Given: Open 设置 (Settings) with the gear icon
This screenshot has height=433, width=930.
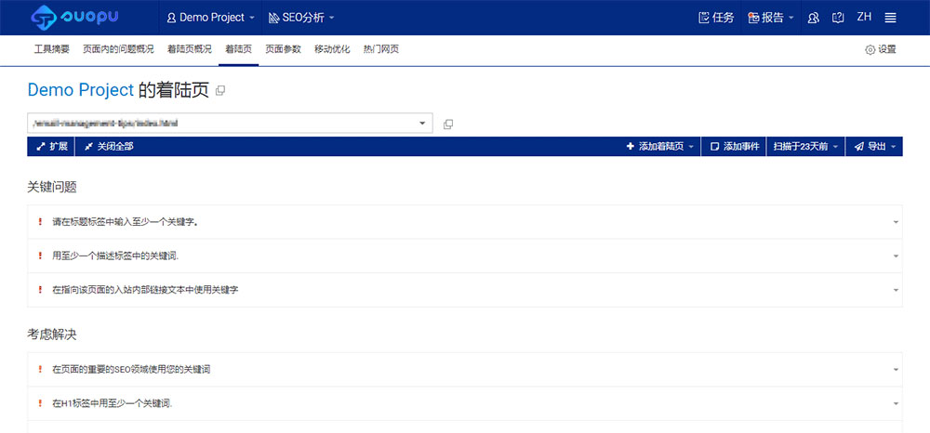Looking at the screenshot, I should click(880, 49).
